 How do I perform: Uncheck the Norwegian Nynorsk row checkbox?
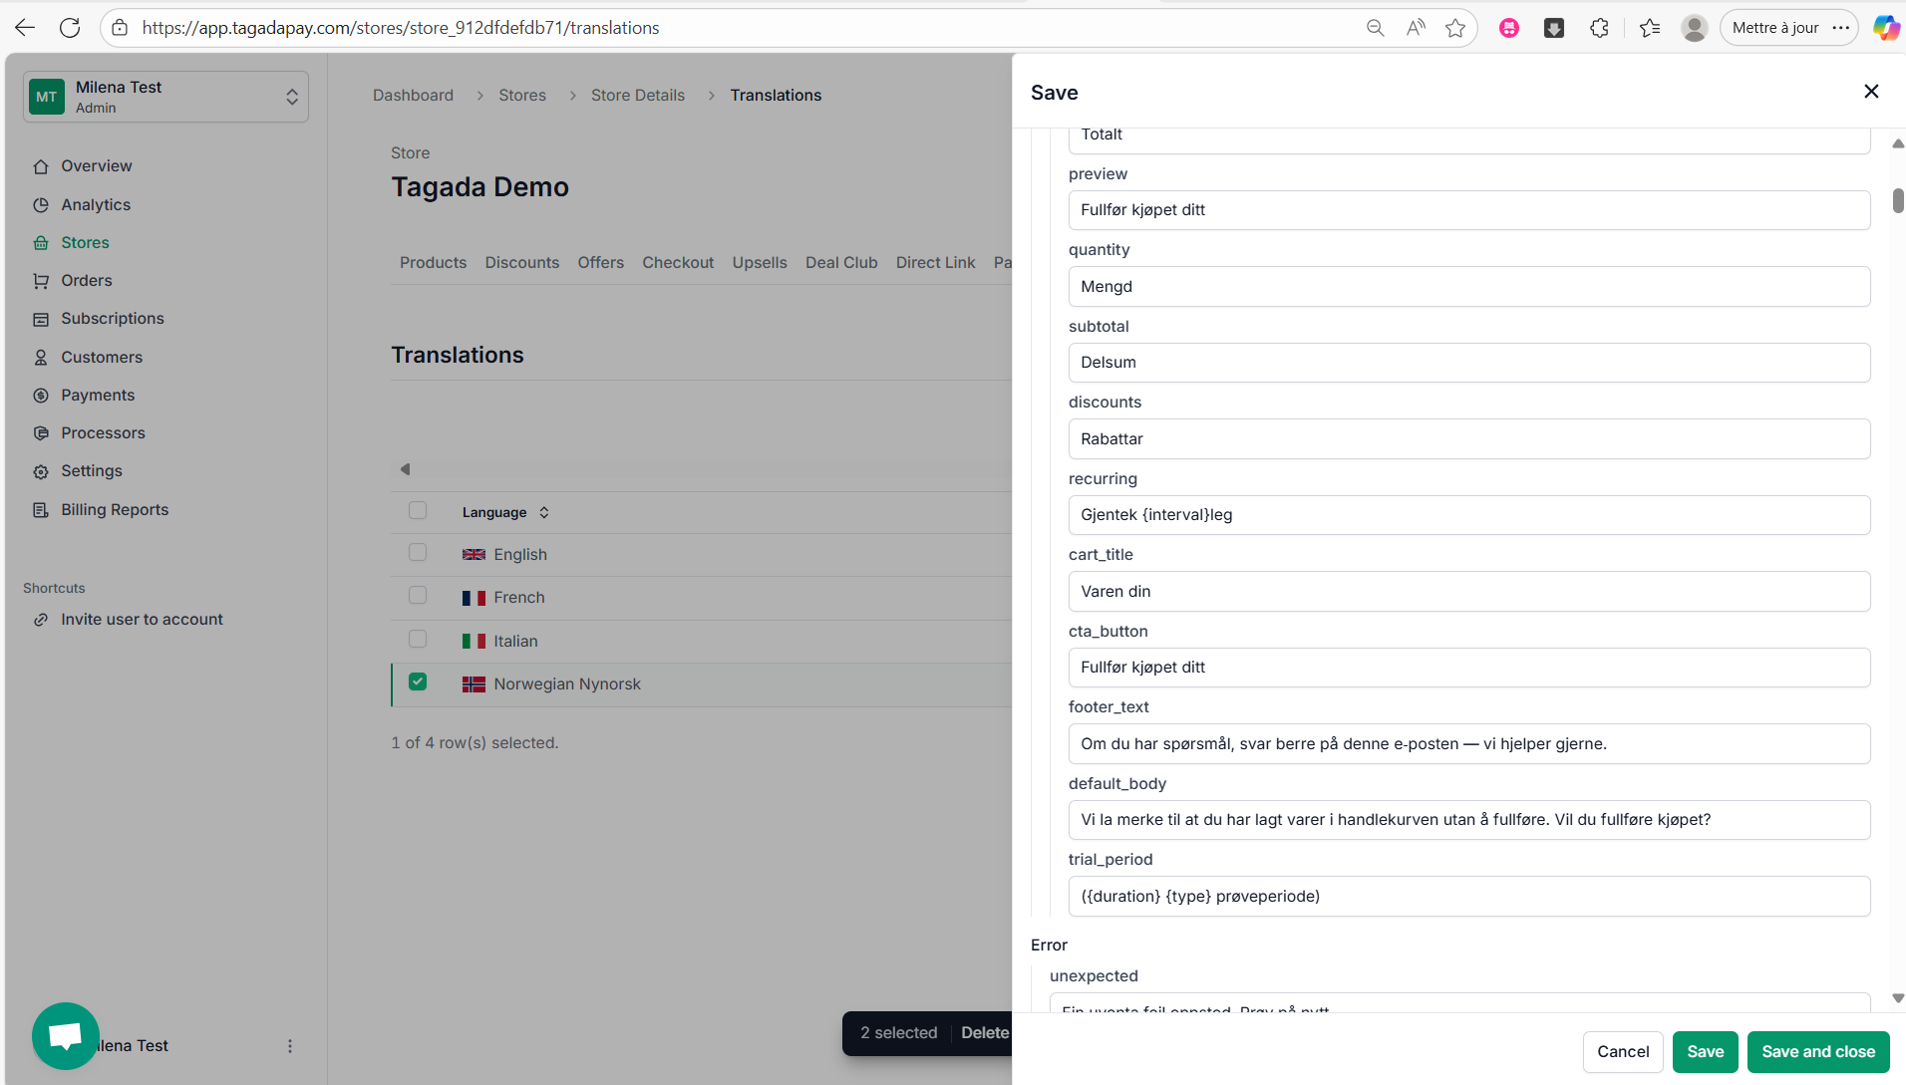pos(418,682)
